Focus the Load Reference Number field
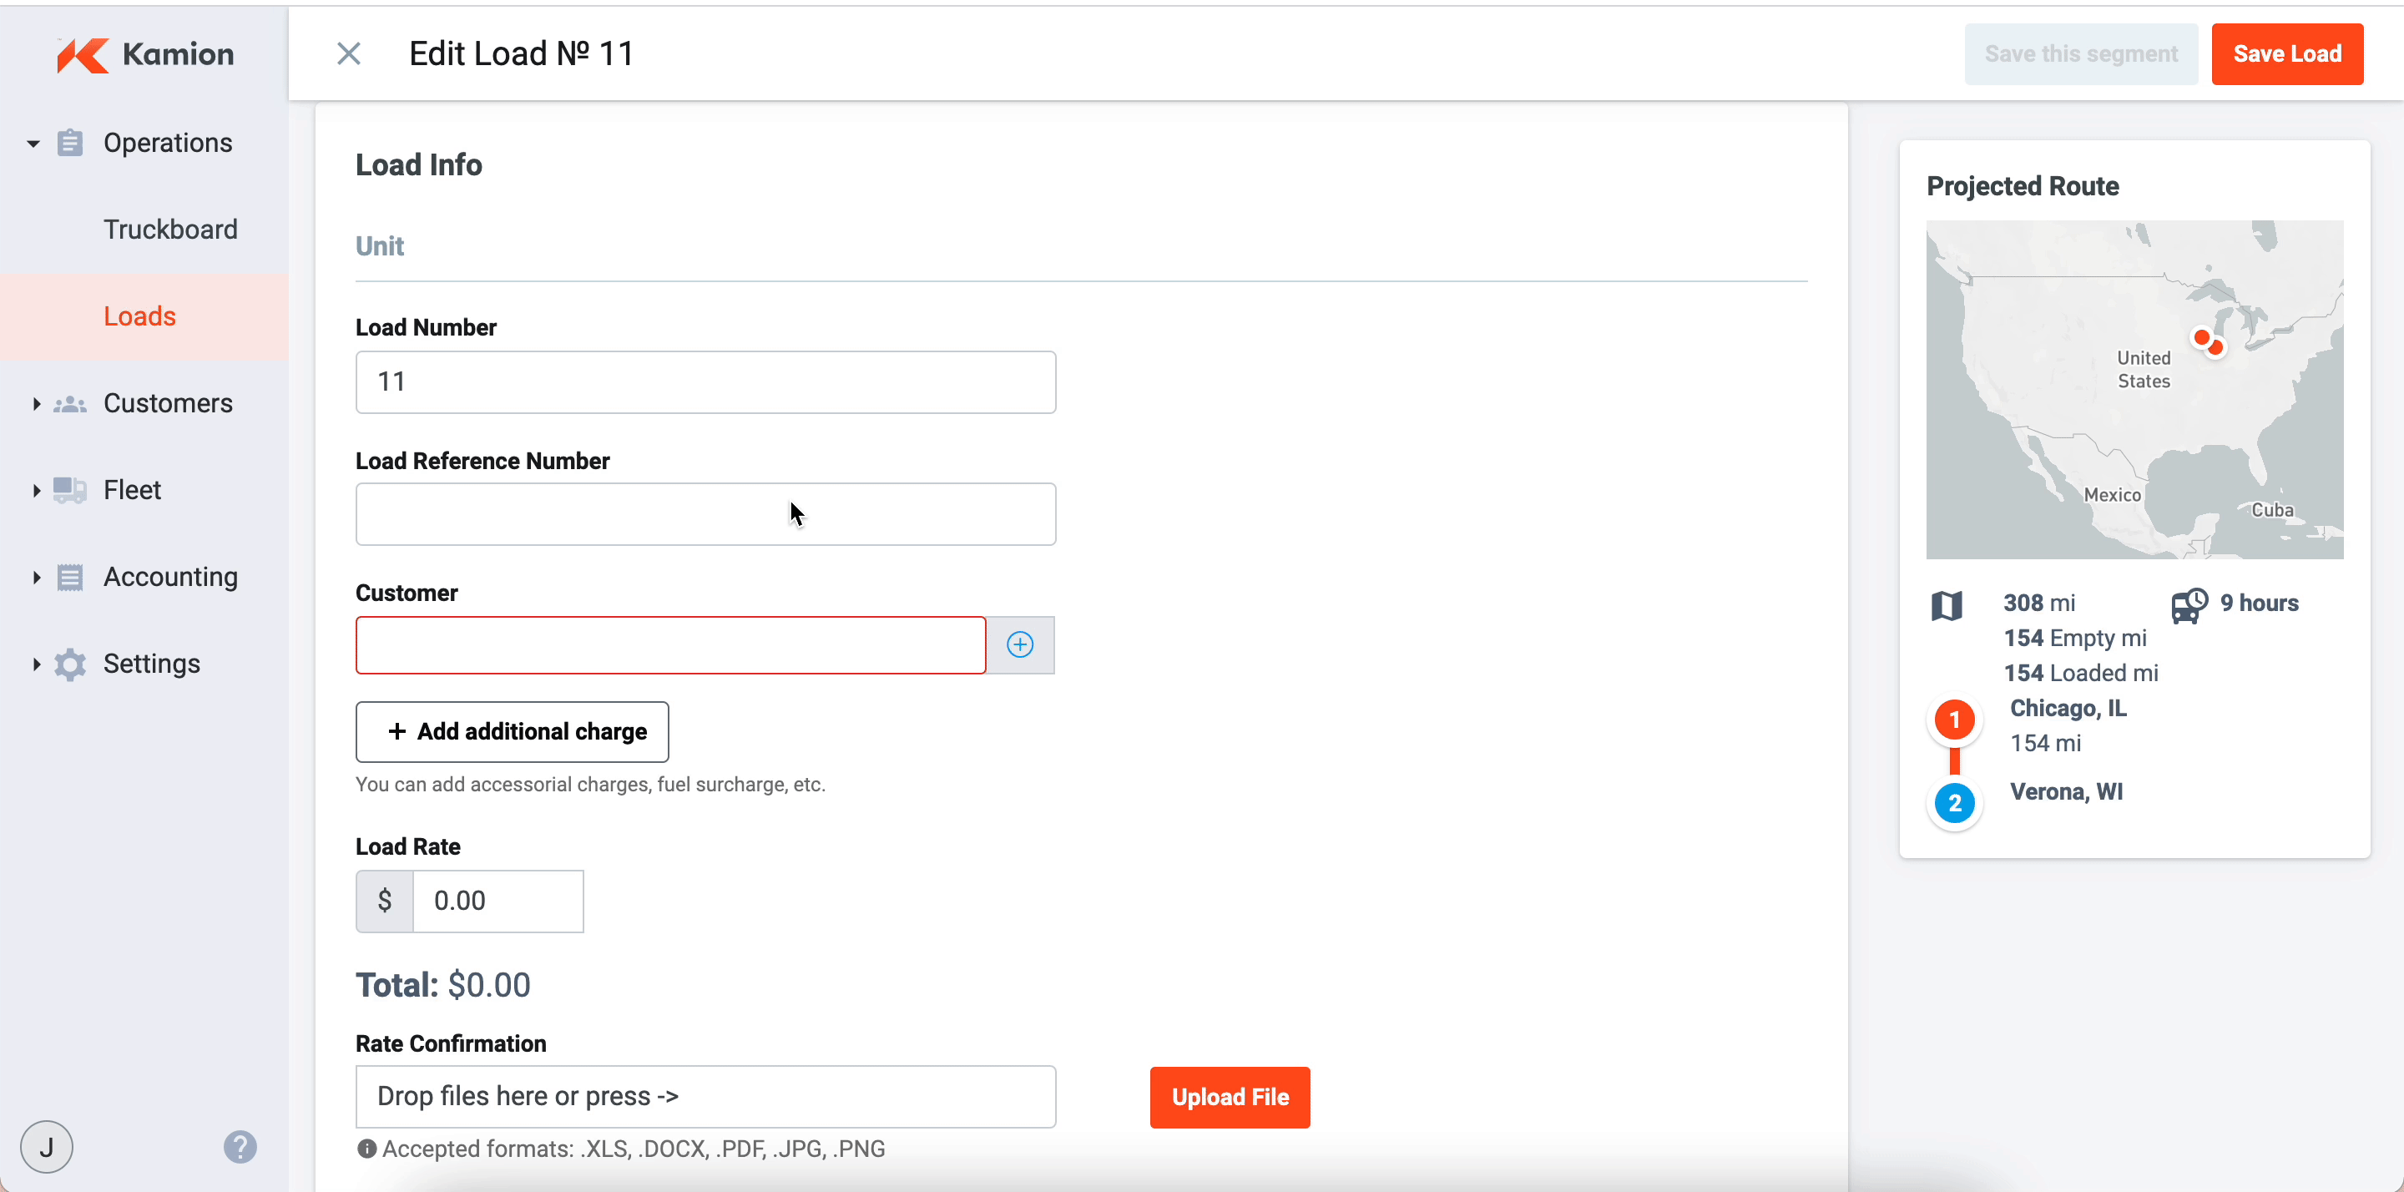This screenshot has width=2404, height=1192. (705, 514)
